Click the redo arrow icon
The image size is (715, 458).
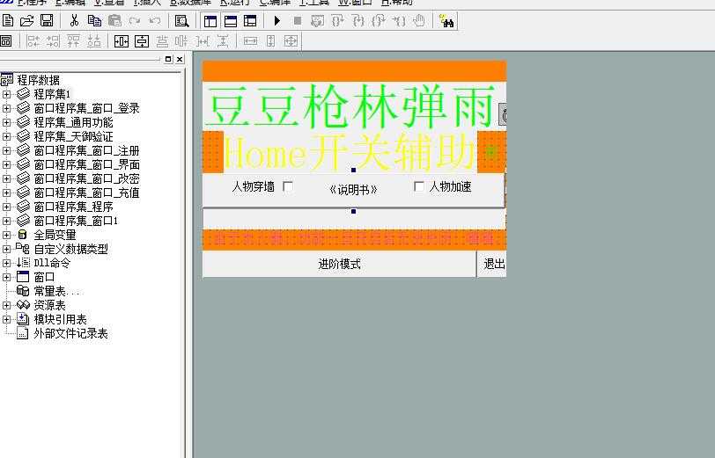[x=135, y=20]
